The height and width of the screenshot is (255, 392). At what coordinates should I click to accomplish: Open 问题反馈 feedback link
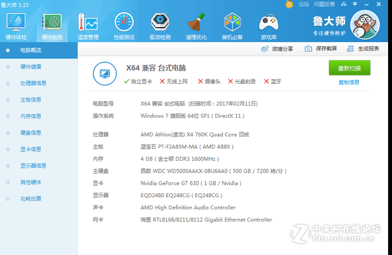324,4
